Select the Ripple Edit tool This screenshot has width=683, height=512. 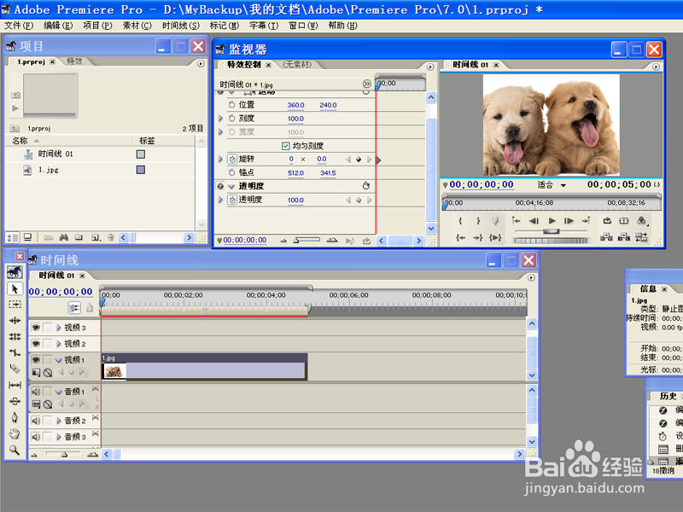(15, 321)
